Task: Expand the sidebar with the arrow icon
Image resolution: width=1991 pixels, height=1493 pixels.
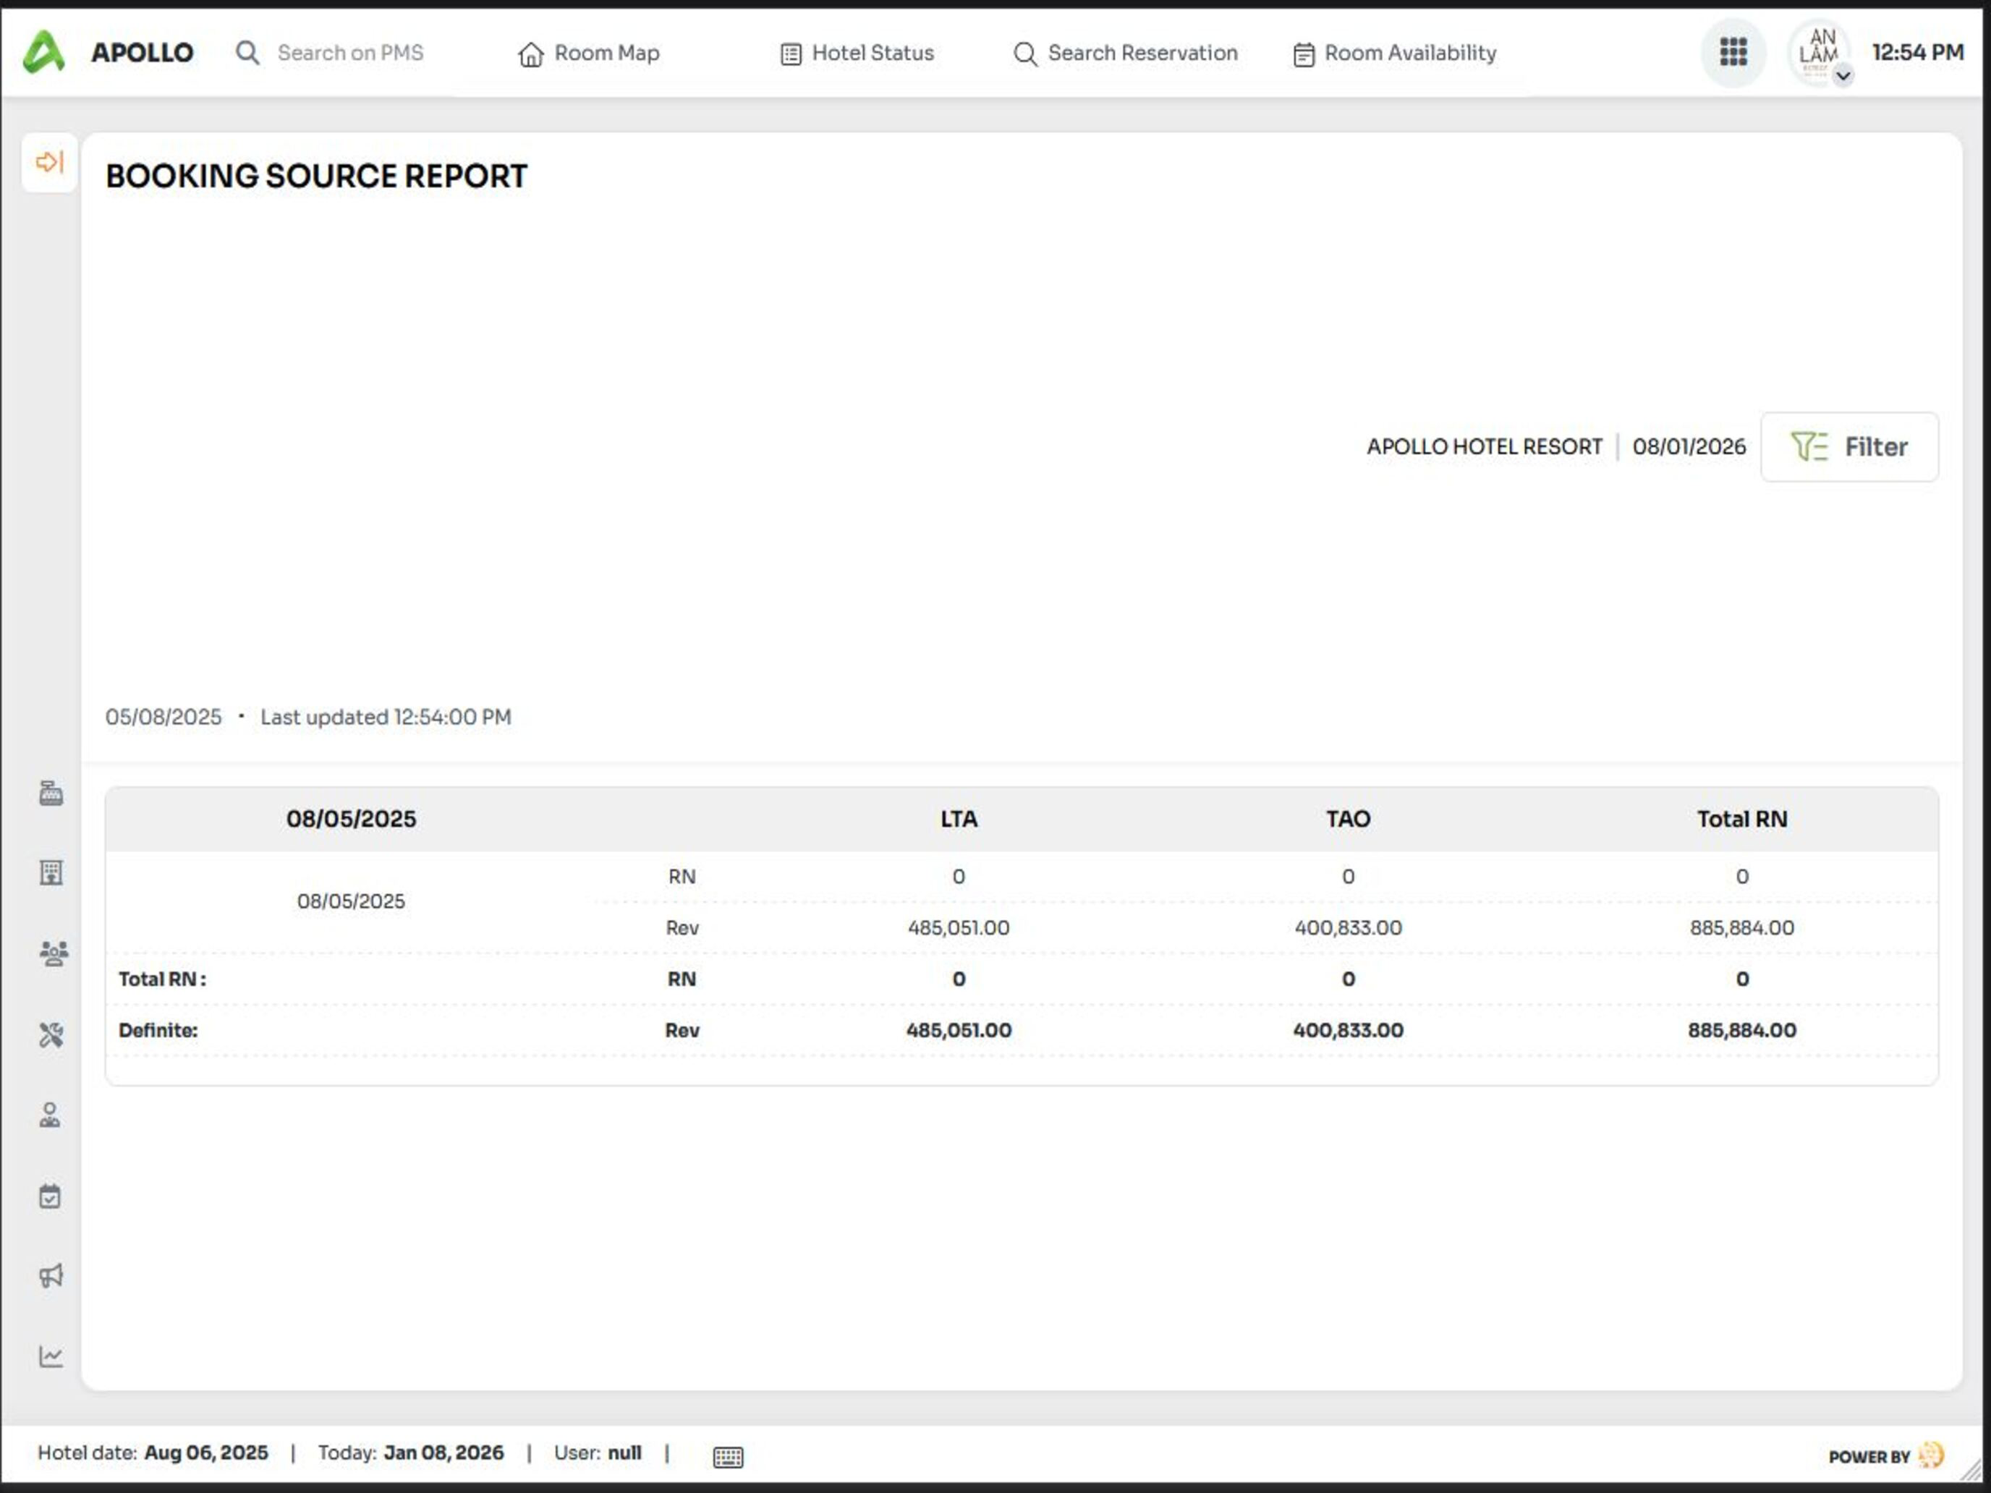Action: [49, 162]
